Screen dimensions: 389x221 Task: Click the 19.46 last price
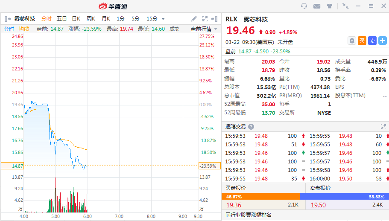(x=240, y=30)
